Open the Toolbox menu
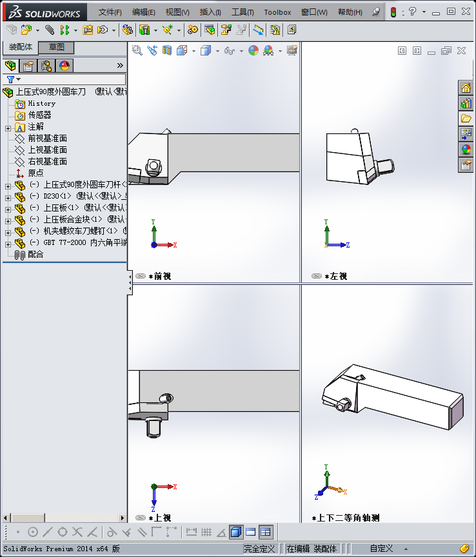Screen dimensions: 476x557 pos(277,12)
